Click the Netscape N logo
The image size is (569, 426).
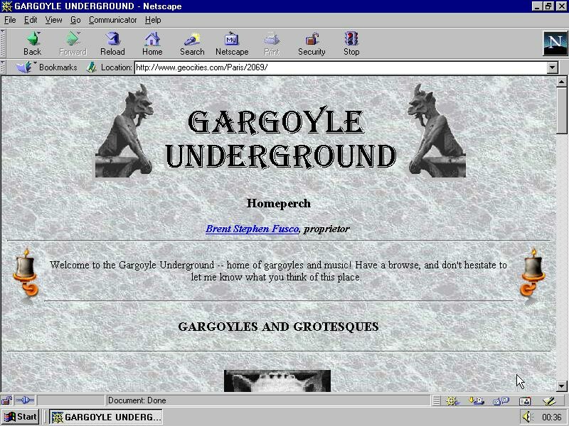coord(555,43)
